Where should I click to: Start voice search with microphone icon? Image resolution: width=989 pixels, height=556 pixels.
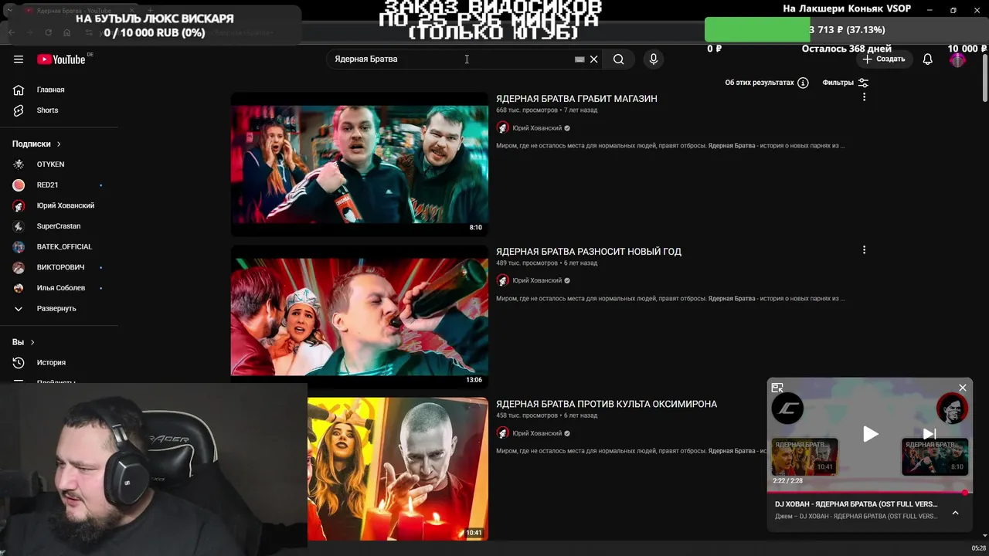click(654, 59)
